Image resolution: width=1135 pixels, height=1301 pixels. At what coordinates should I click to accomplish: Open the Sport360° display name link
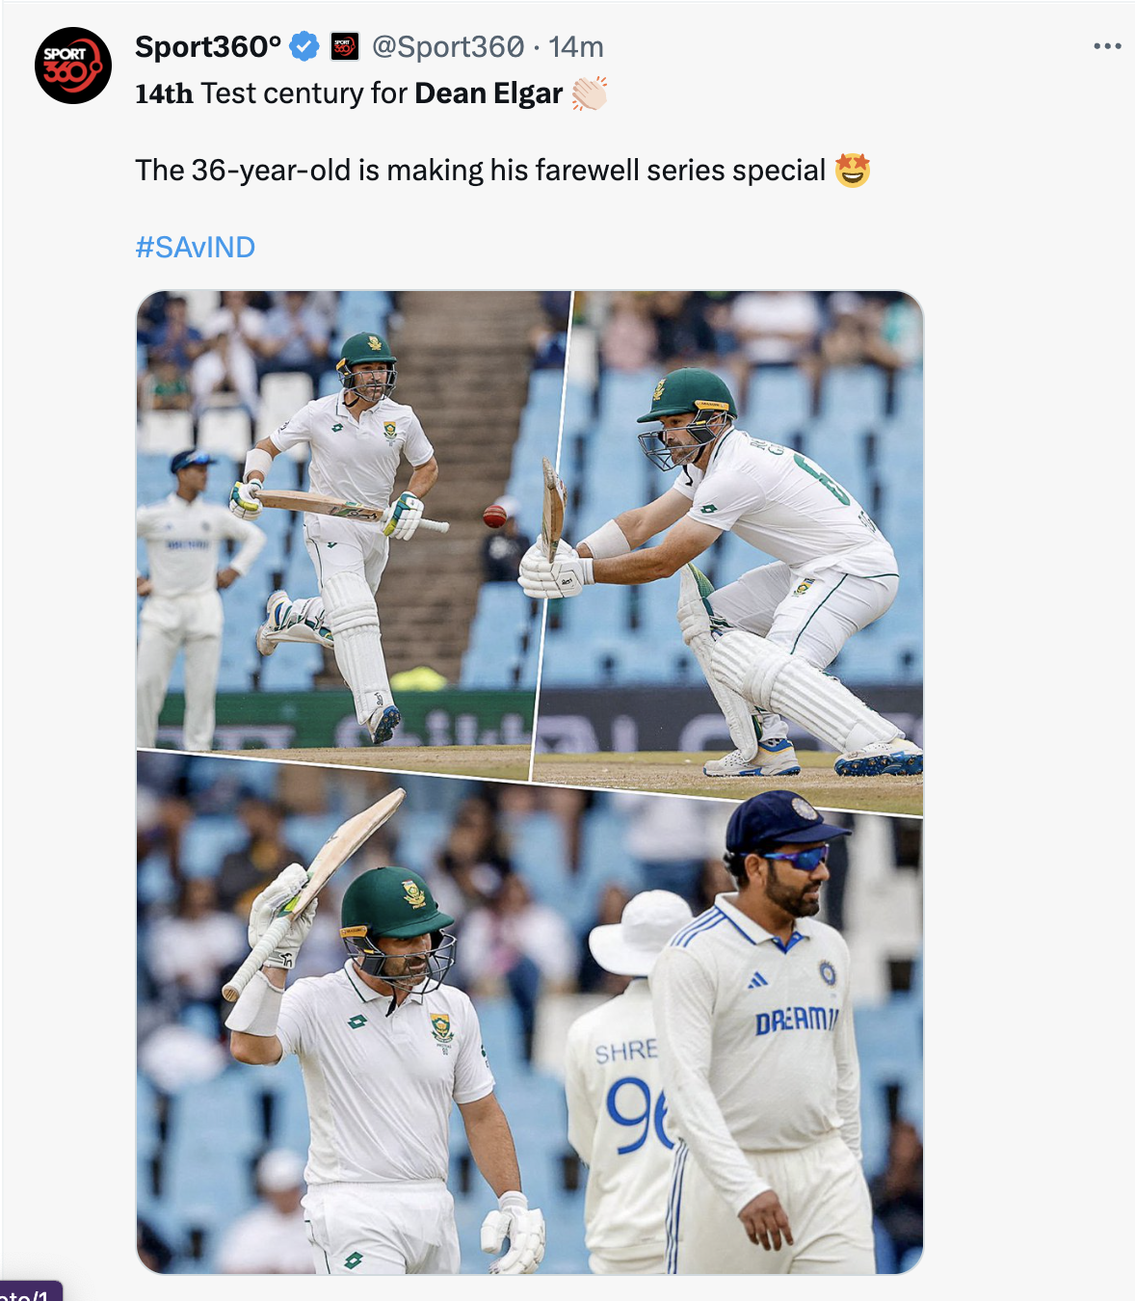208,46
